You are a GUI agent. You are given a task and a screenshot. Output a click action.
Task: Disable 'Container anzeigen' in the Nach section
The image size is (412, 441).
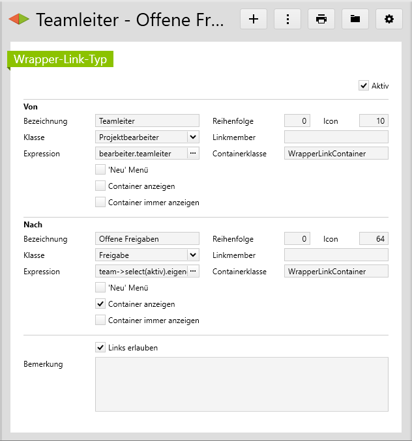point(100,304)
